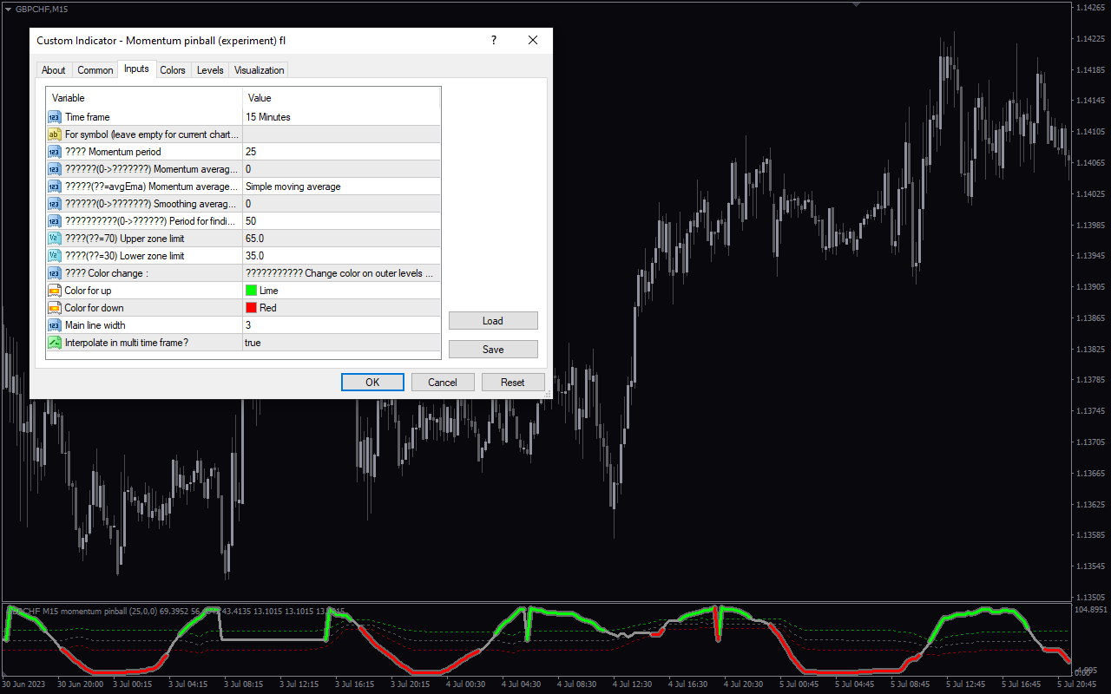The height and width of the screenshot is (694, 1111).
Task: Switch to the About tab
Action: pos(54,70)
